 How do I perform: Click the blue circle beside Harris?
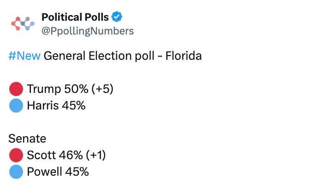(x=16, y=105)
